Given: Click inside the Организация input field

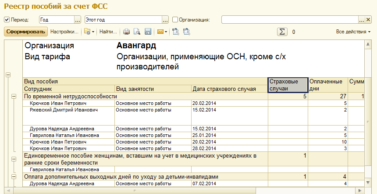Looking at the screenshot, I should 290,20.
